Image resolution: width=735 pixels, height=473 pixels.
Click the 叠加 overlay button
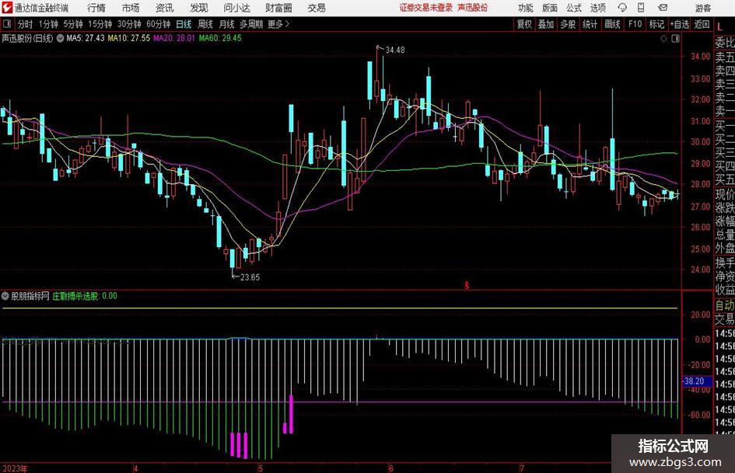coord(546,24)
